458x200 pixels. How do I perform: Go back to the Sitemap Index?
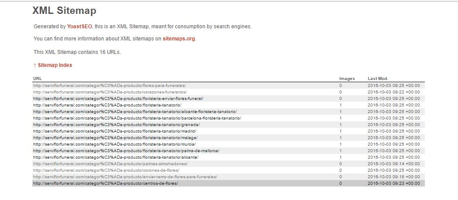[55, 65]
